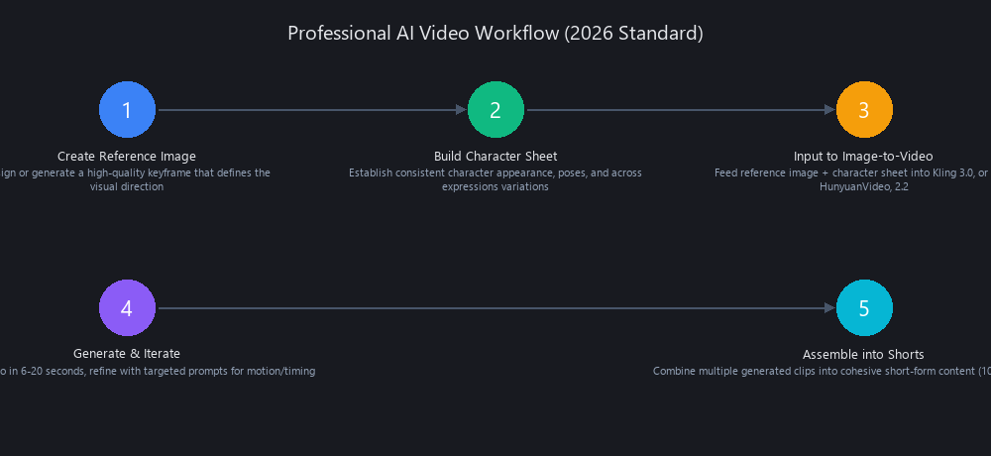Screen dimensions: 991x456
Task: Click the cyan step 5 circle
Action: click(864, 308)
